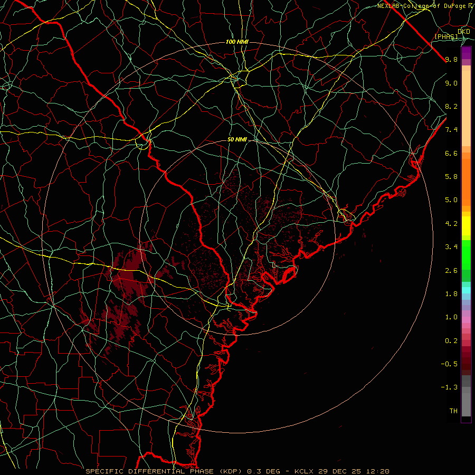The image size is (475, 475).
Task: Click the -1.3 scale value
Action: 449,387
